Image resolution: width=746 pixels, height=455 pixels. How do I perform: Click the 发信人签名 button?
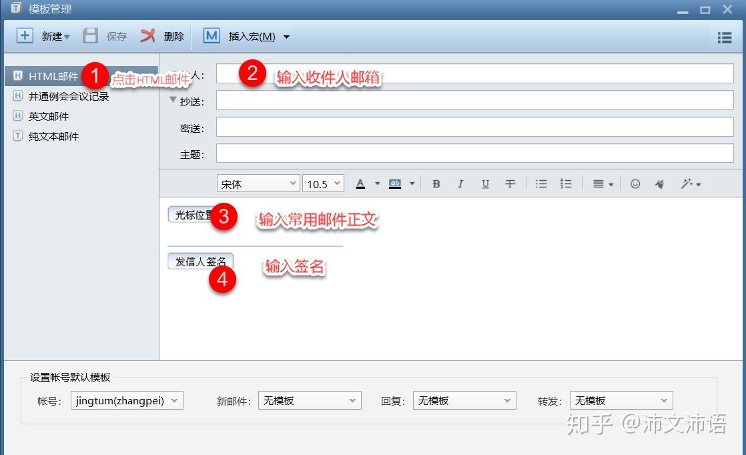[x=200, y=261]
